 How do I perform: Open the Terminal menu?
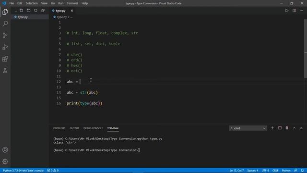tap(72, 3)
